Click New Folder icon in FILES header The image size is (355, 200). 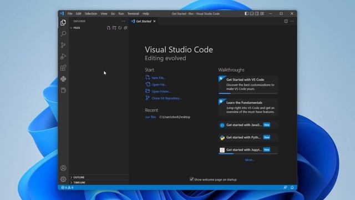pyautogui.click(x=114, y=28)
